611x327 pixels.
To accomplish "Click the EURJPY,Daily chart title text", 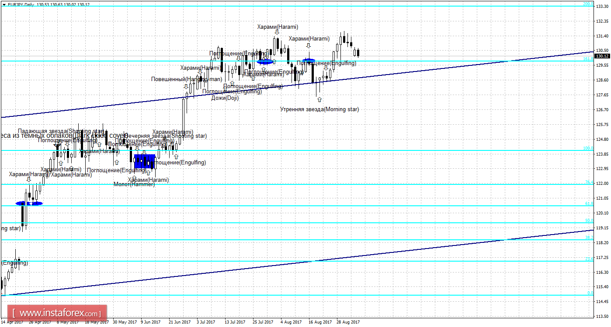I will (x=21, y=4).
